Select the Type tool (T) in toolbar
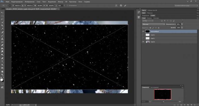 (x=2, y=61)
